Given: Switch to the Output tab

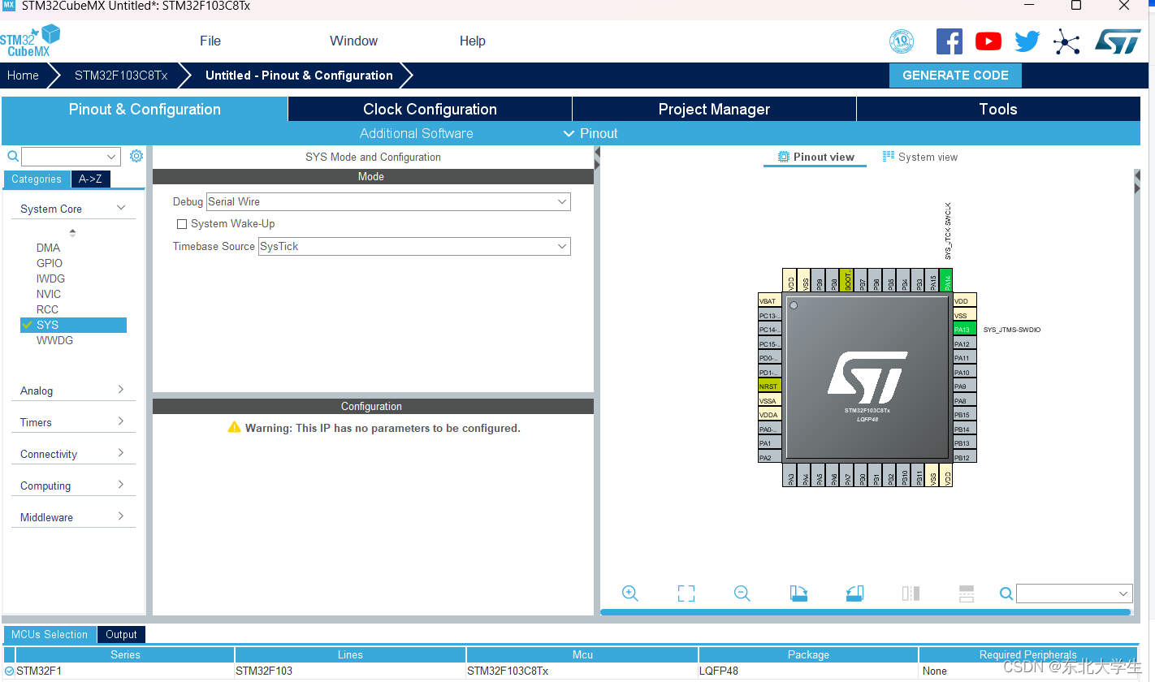Looking at the screenshot, I should point(121,635).
